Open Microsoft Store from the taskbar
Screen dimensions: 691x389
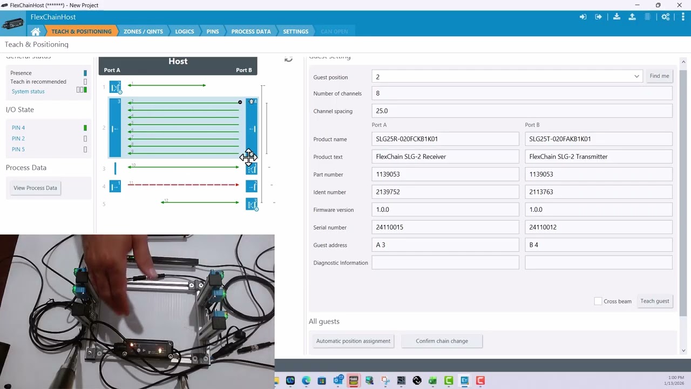coord(322,380)
